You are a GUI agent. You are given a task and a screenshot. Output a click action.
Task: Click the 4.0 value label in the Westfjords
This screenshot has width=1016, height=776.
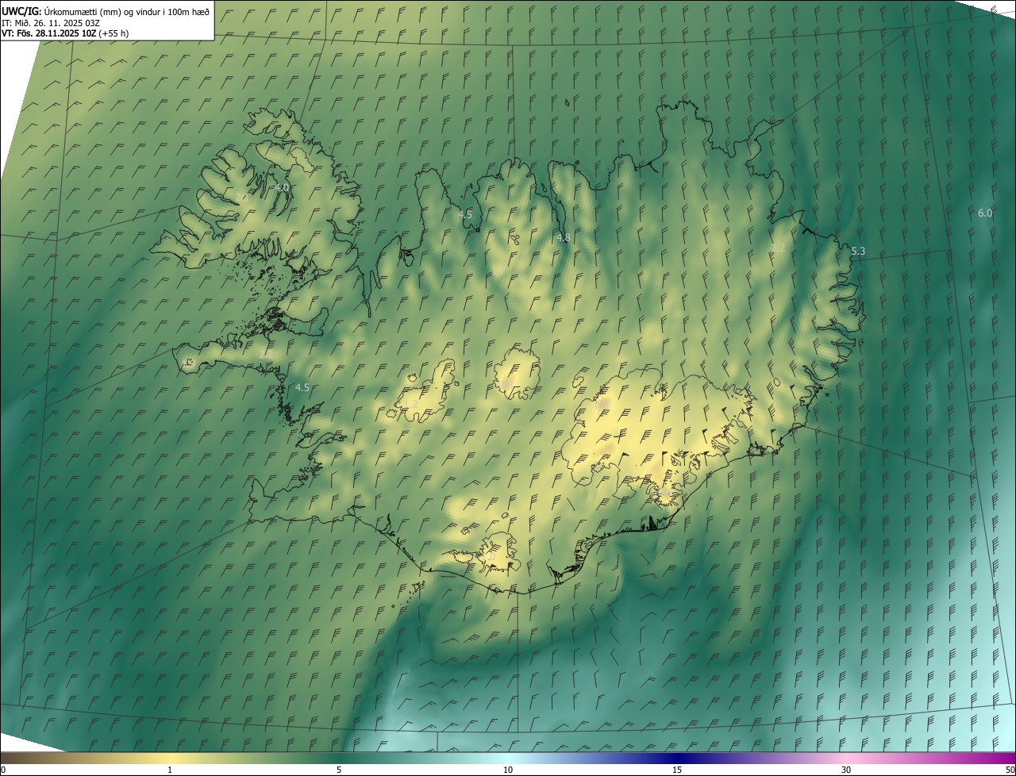[282, 187]
